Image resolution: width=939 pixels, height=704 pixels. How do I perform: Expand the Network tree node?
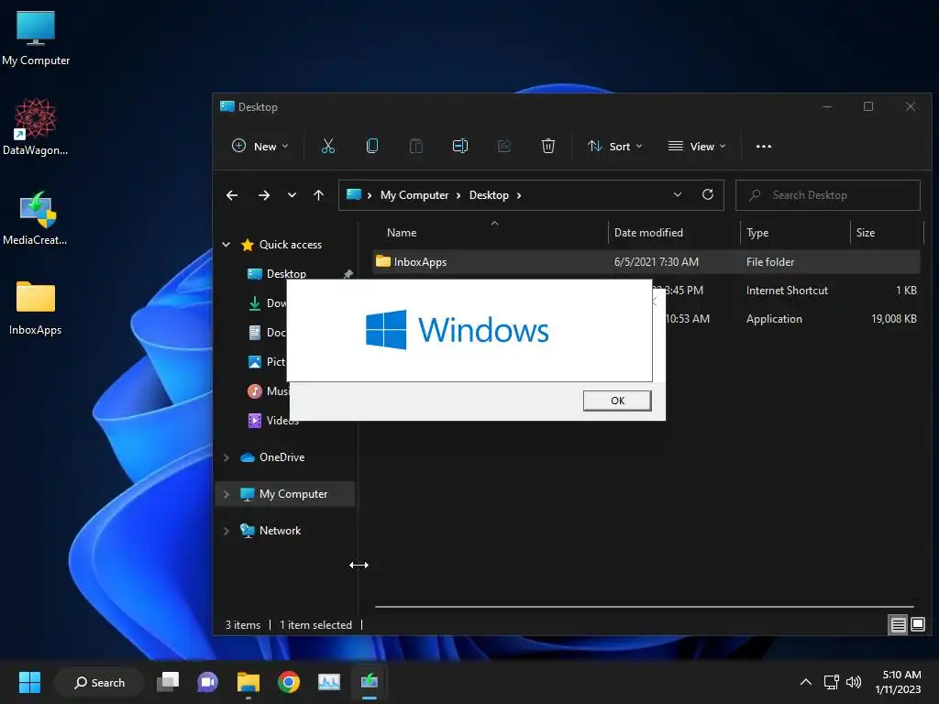(226, 531)
